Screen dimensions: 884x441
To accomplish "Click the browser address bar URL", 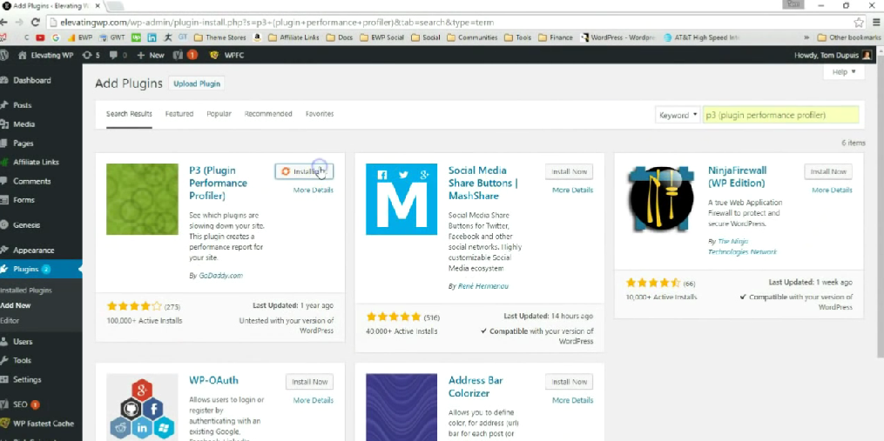I will click(277, 23).
